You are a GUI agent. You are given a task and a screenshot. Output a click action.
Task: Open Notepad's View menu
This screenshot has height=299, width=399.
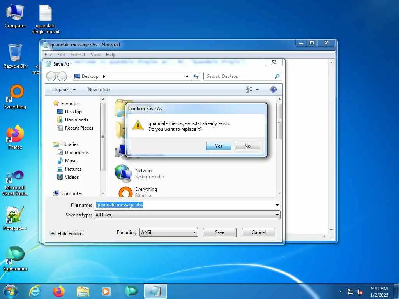coord(96,55)
